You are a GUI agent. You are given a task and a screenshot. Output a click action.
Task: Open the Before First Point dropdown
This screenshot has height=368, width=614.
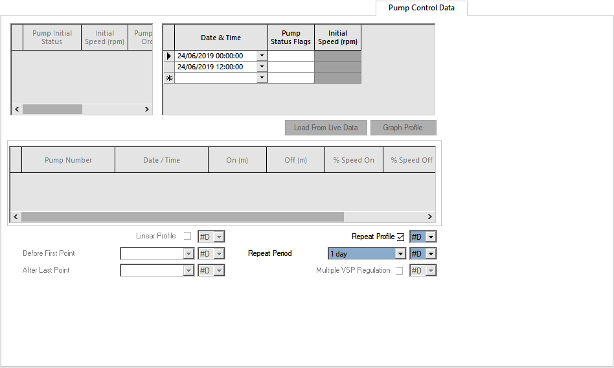tap(188, 253)
